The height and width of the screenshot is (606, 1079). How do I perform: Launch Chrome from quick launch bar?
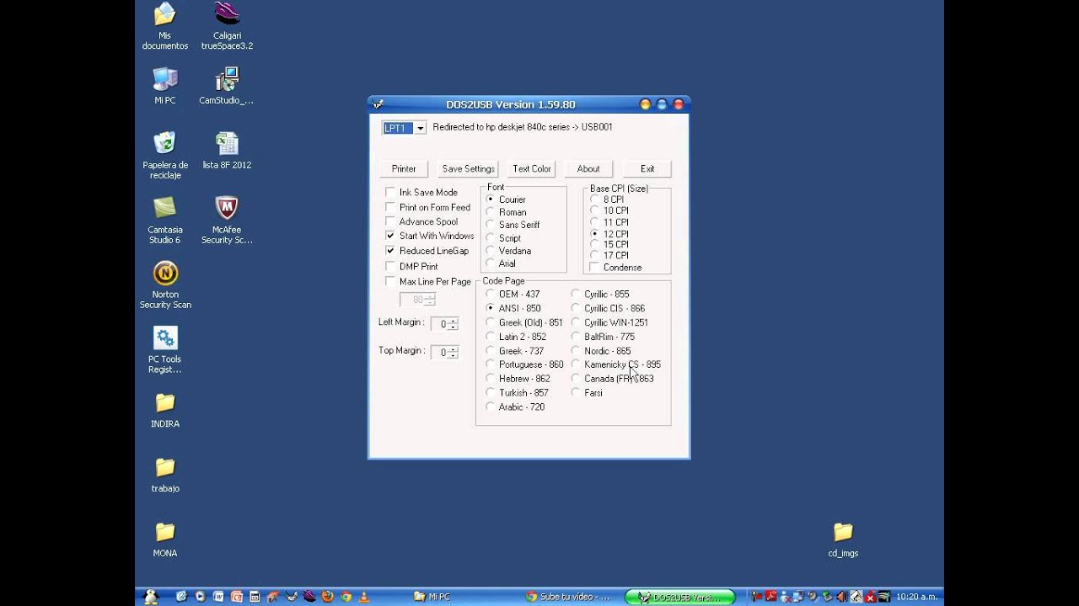pos(346,597)
